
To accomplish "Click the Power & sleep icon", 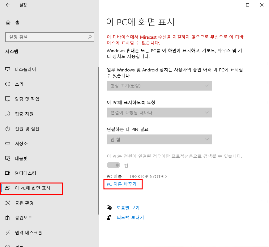I will [x=8, y=129].
